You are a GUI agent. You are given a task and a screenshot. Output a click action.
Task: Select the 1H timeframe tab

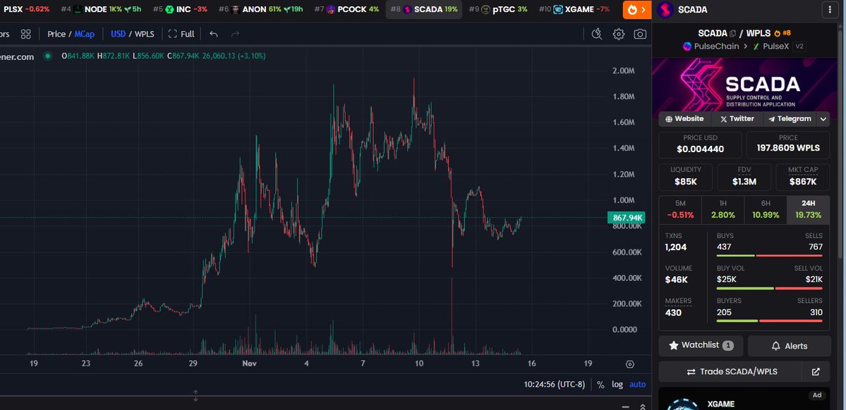[722, 207]
